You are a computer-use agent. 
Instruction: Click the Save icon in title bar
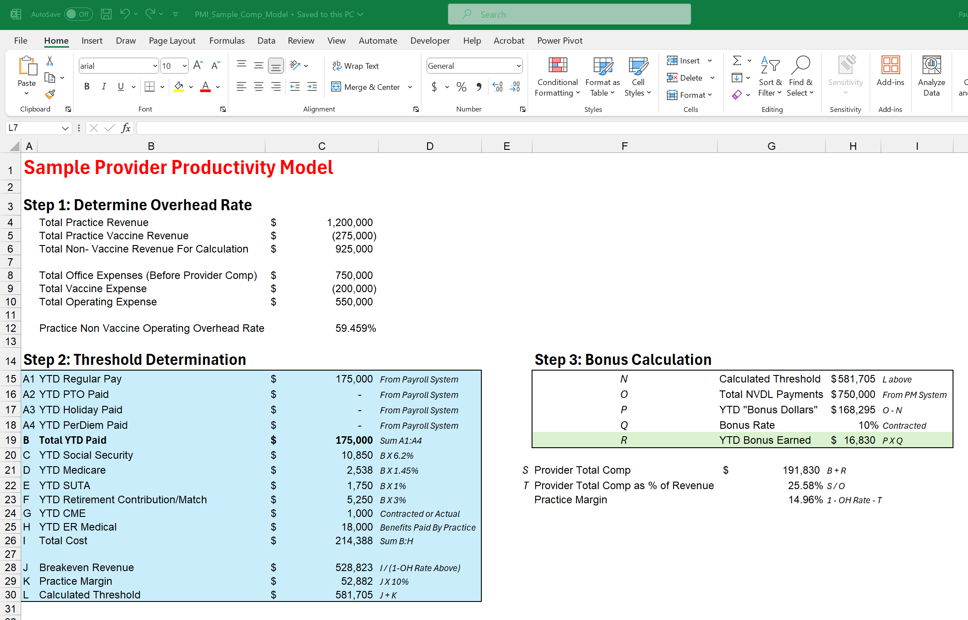106,14
